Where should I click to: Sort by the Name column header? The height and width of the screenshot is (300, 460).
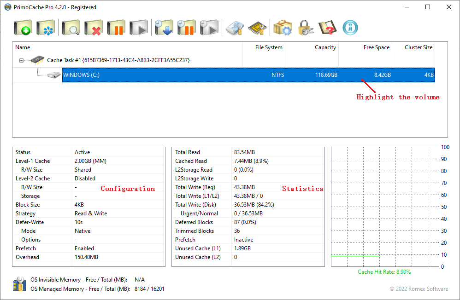coord(127,47)
